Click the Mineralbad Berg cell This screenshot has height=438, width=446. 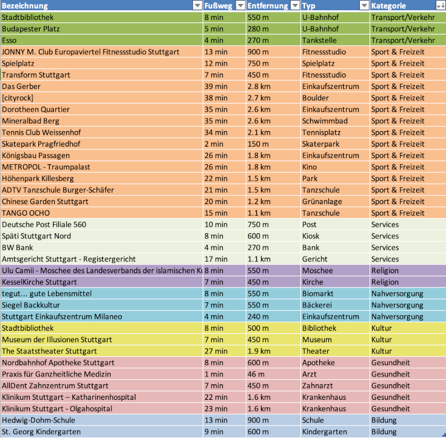tap(102, 121)
